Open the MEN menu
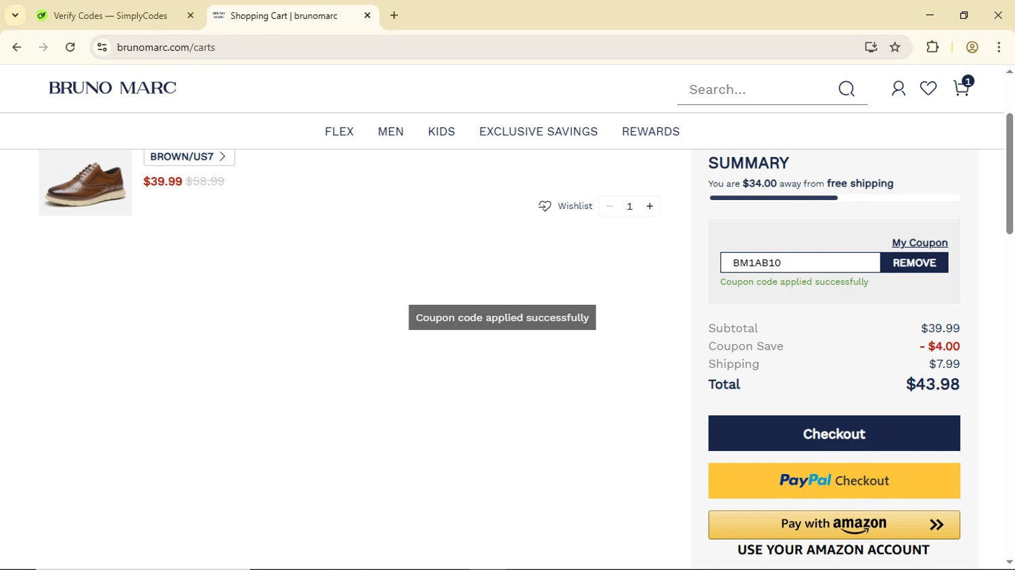 pyautogui.click(x=390, y=132)
